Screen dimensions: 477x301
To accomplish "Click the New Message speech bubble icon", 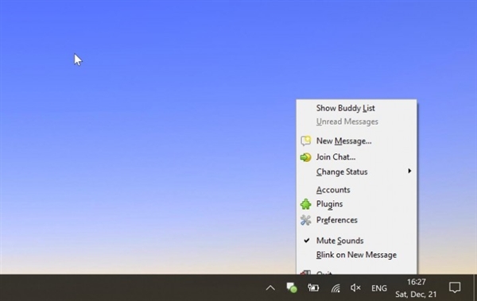I will (306, 141).
